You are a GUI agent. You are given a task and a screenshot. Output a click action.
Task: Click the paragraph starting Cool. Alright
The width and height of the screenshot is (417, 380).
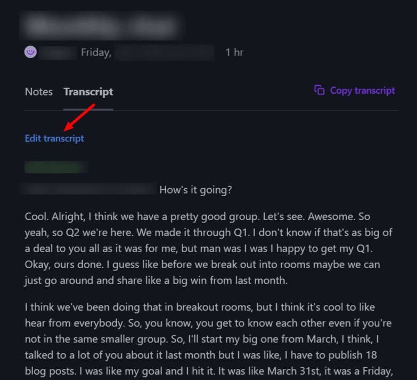coord(209,248)
